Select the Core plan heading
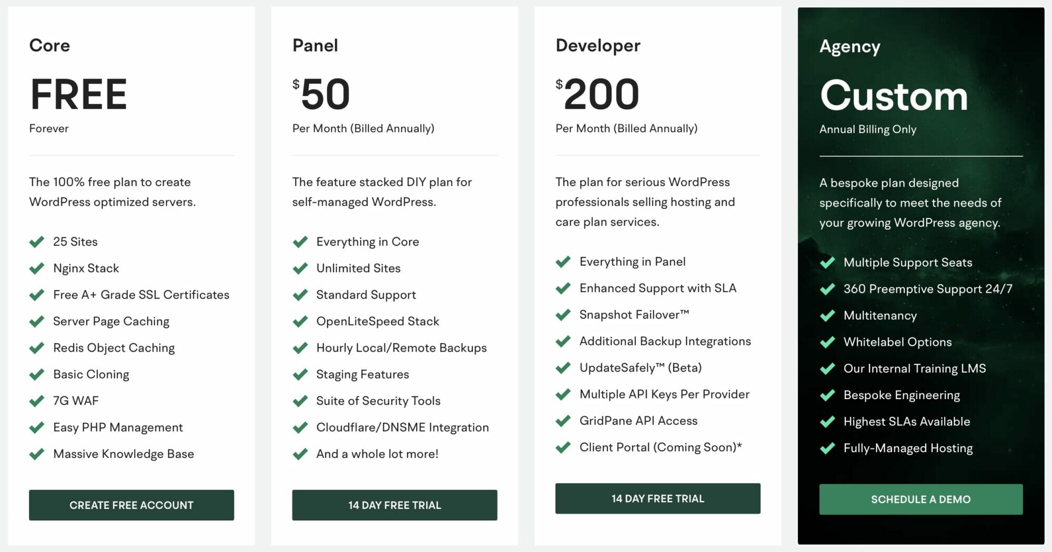The image size is (1052, 552). click(49, 45)
